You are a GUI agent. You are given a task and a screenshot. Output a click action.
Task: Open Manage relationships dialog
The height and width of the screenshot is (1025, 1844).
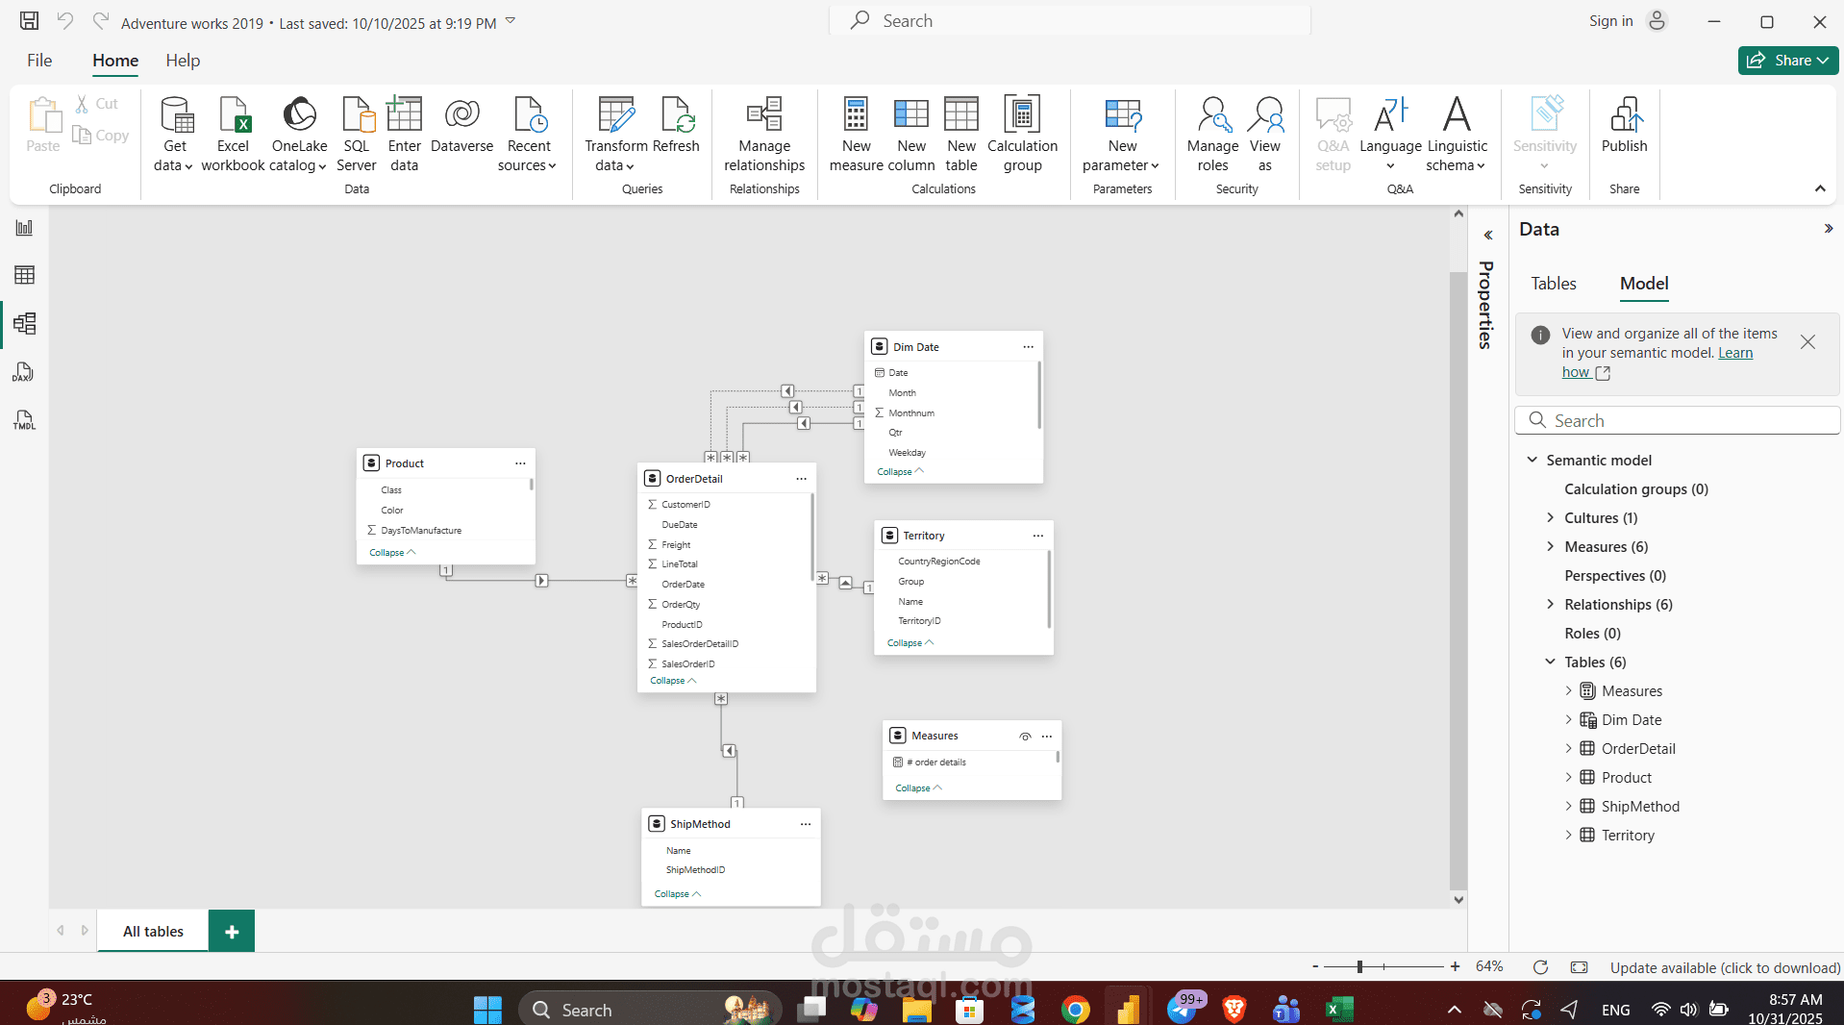(x=764, y=135)
